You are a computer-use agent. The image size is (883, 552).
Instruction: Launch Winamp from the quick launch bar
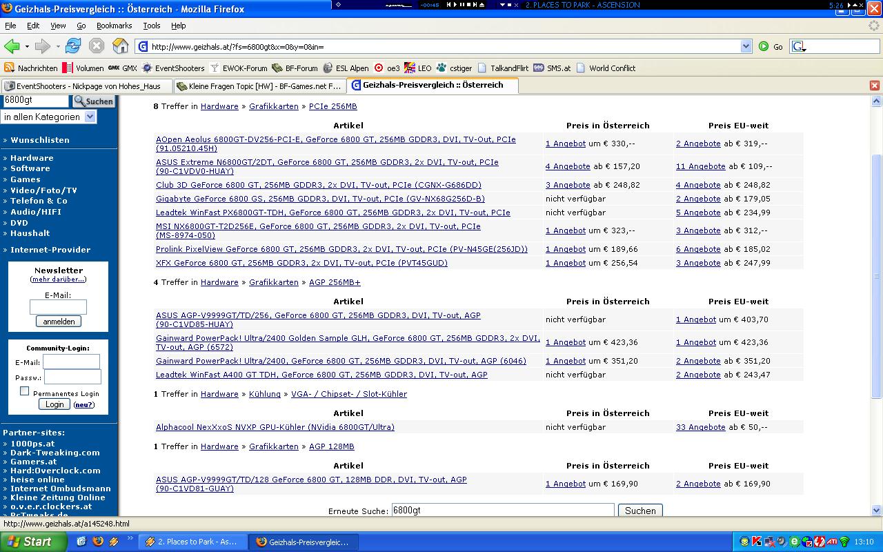click(113, 542)
